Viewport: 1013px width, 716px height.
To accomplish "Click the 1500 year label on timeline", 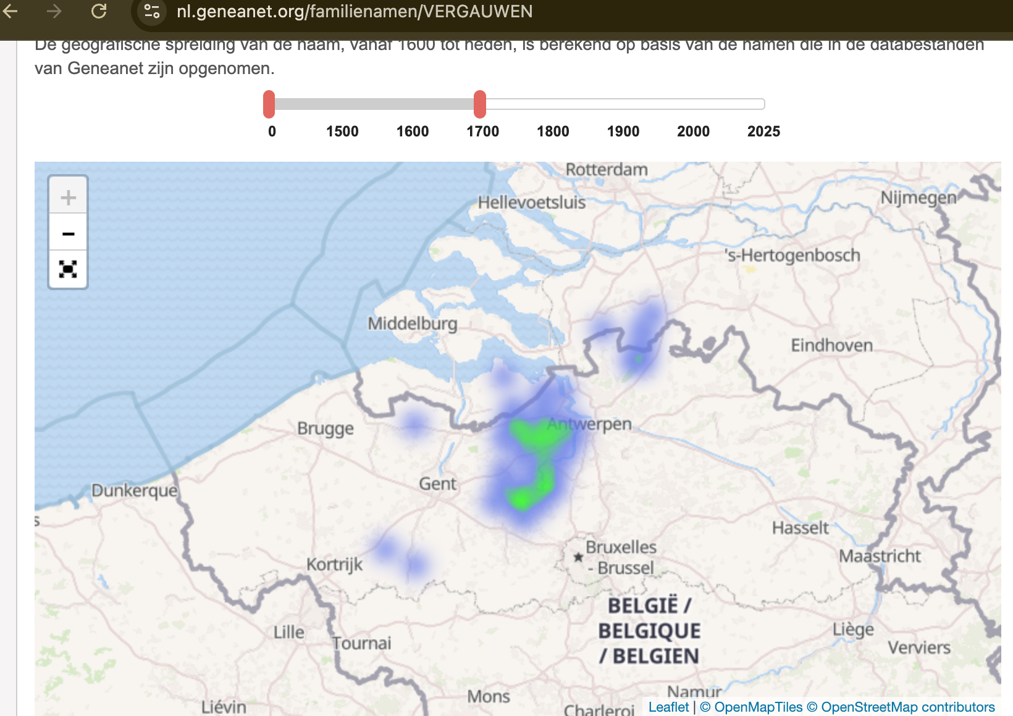I will coord(342,131).
